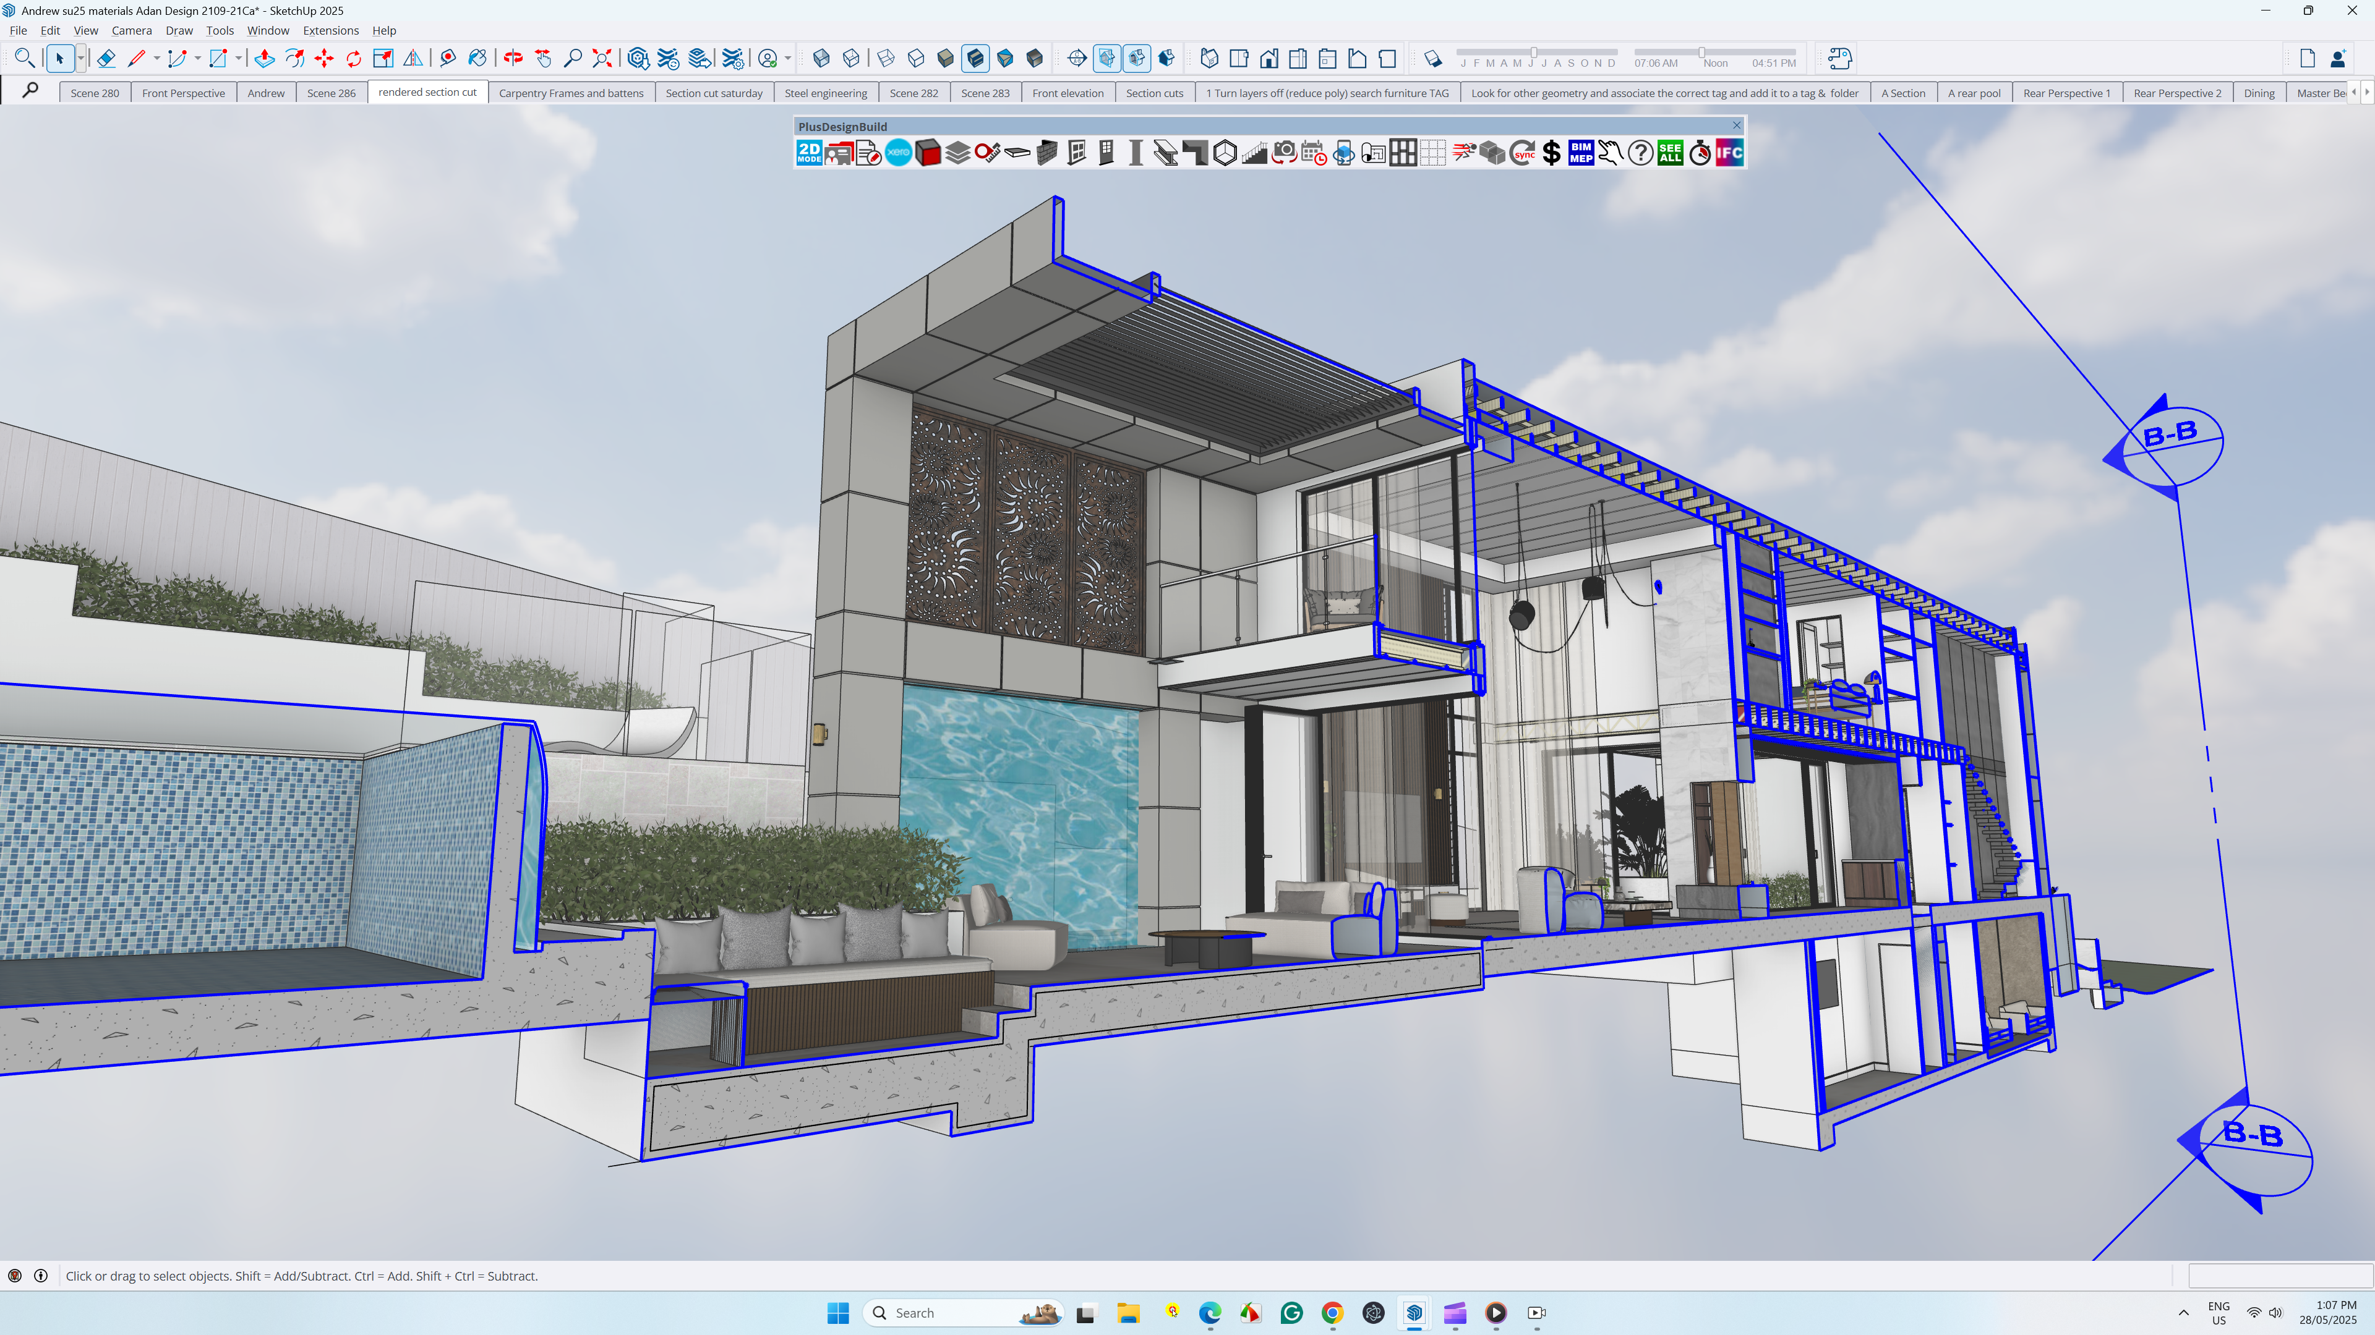Toggle X-Ray face style
This screenshot has width=2375, height=1335.
(x=821, y=59)
